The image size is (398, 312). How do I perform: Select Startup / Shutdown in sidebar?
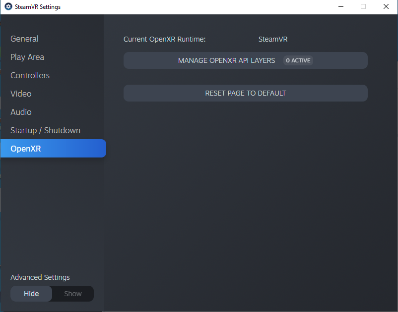(45, 130)
